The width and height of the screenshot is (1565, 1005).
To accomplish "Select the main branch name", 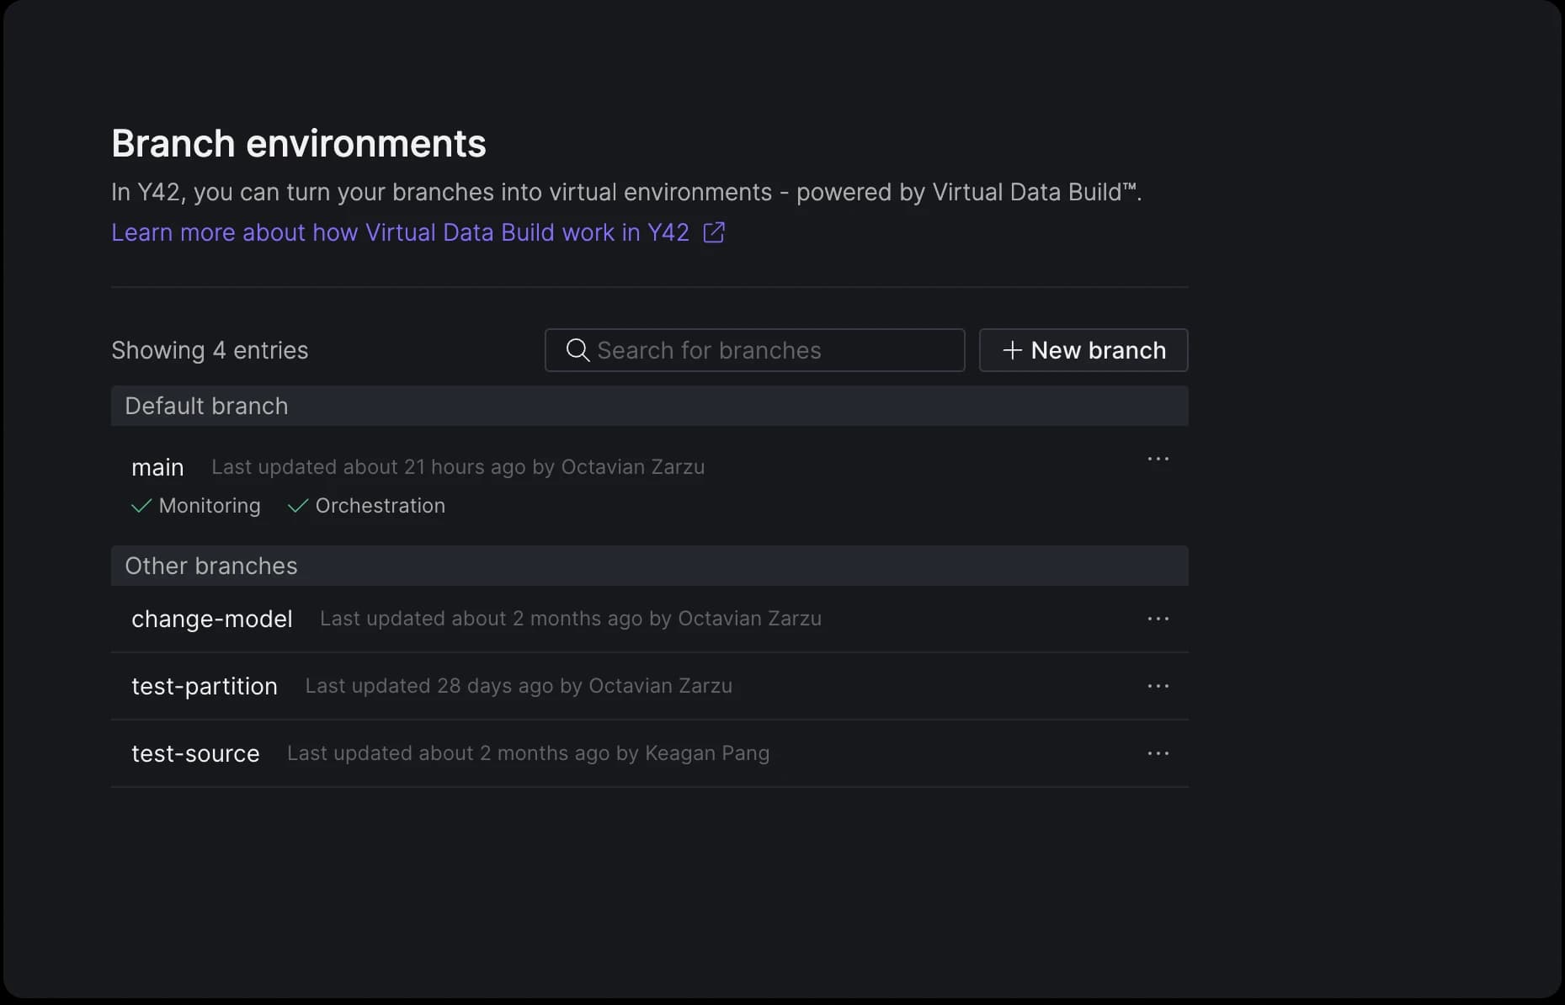I will tap(157, 467).
